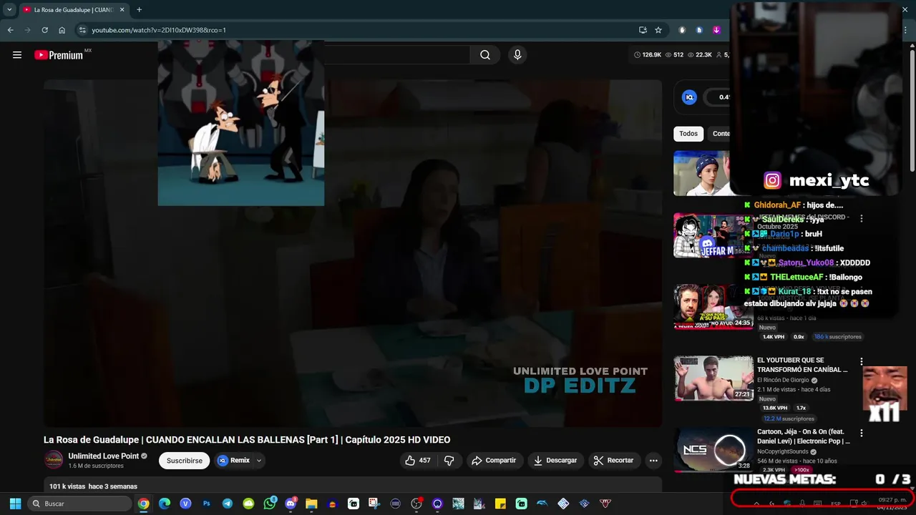Open Unlimited Love Point channel link
Screen dimensions: 916x515
point(104,456)
